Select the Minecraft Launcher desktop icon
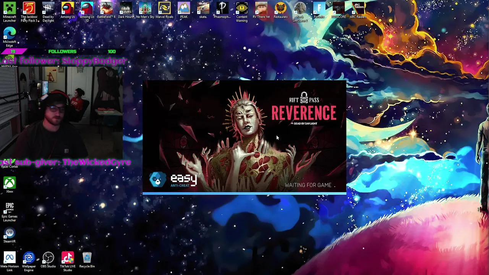The image size is (489, 275). pos(10,12)
